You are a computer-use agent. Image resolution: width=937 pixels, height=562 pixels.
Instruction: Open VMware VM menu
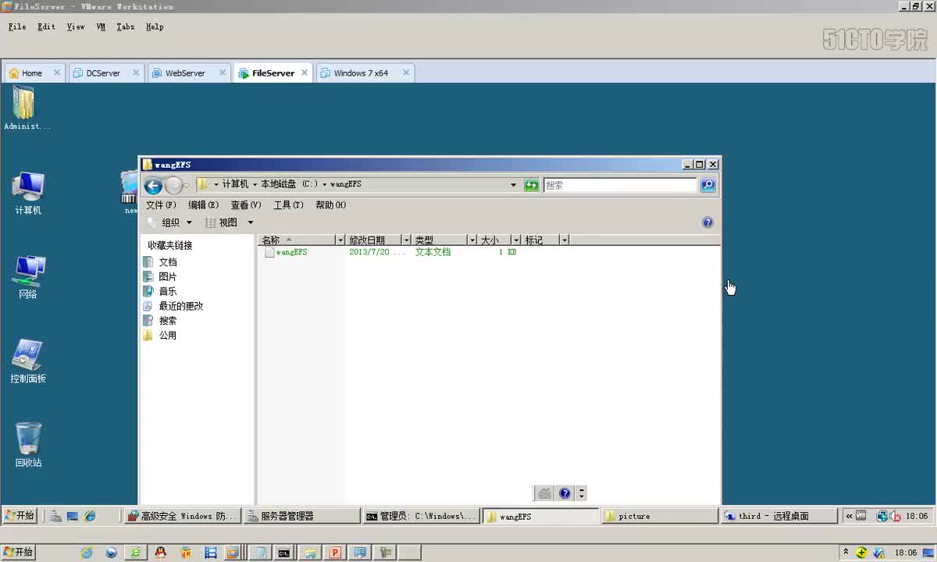101,27
